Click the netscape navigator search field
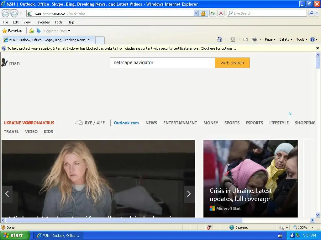Image resolution: width=321 pixels, height=240 pixels. pyautogui.click(x=163, y=62)
